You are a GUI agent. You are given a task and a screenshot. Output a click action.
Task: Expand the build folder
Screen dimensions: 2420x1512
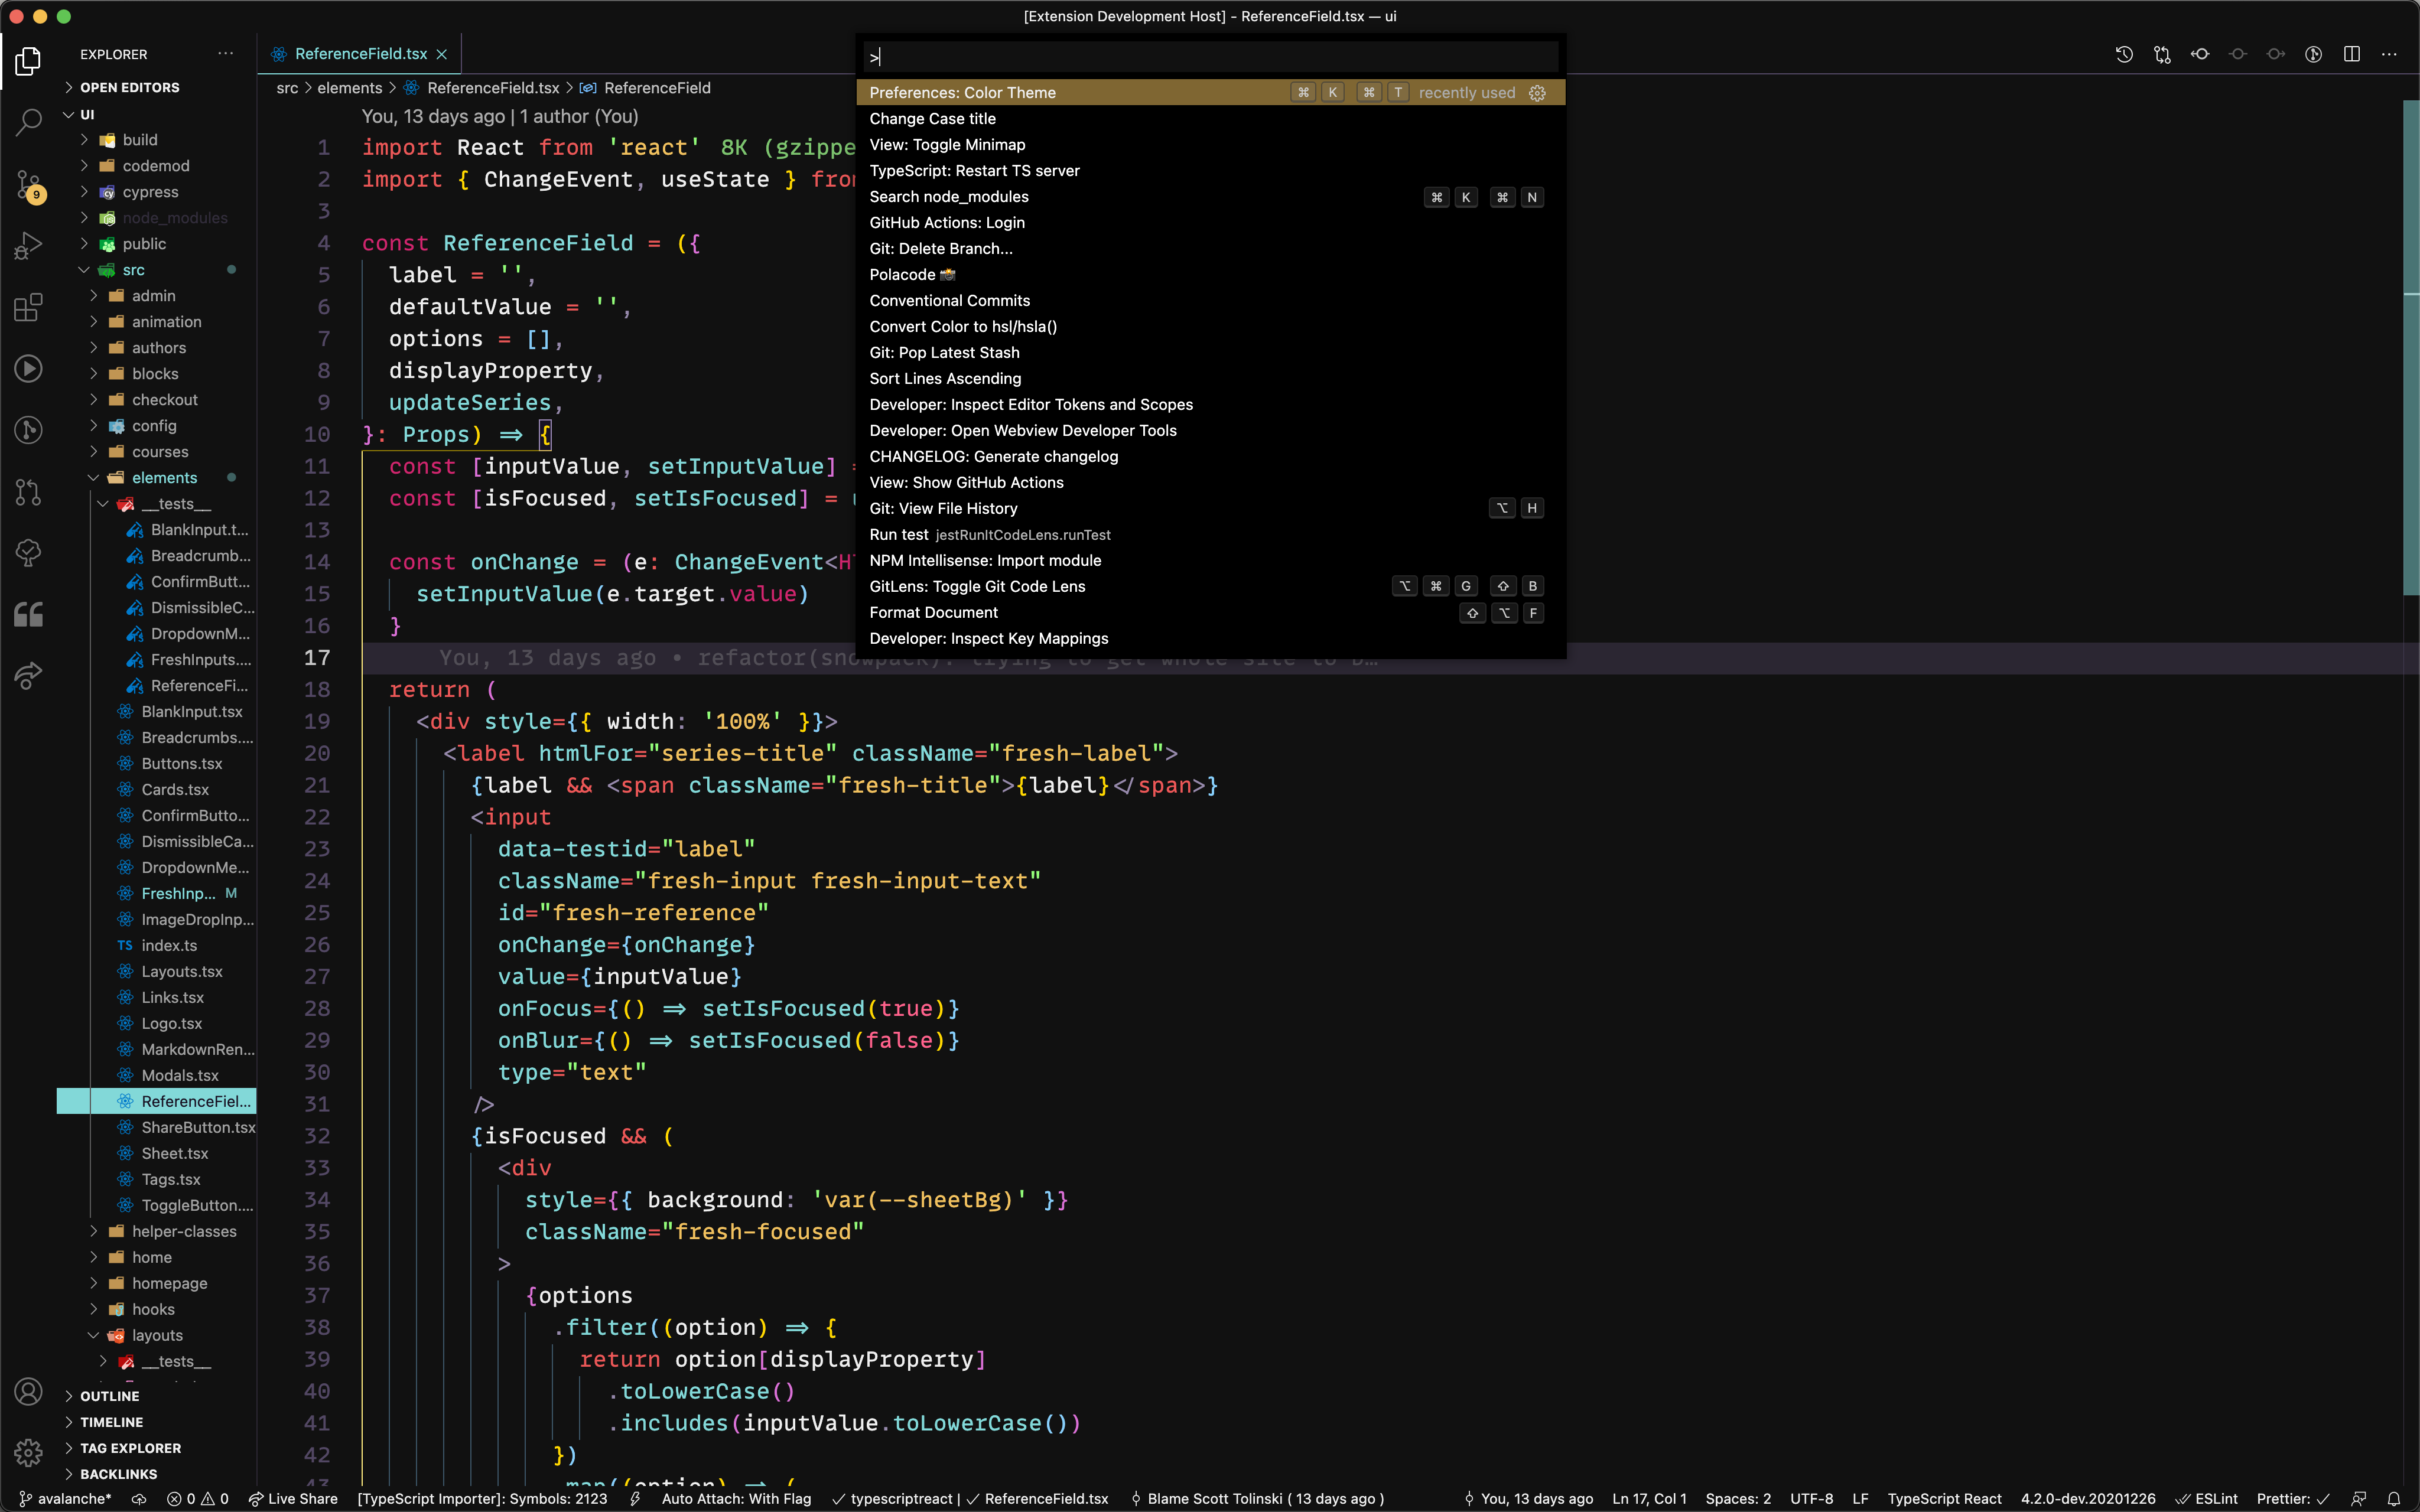139,140
